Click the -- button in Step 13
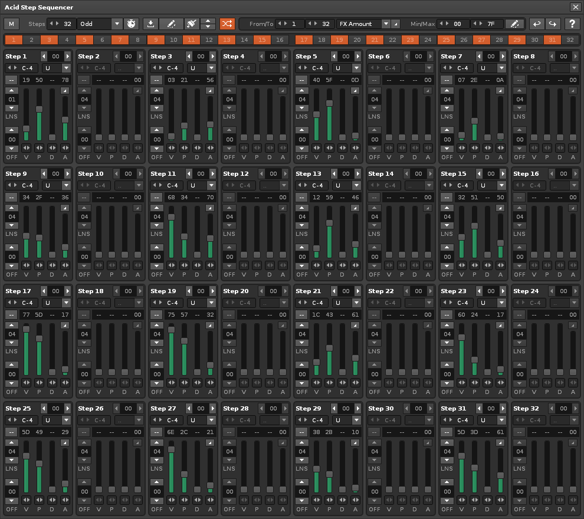This screenshot has height=519, width=584. pyautogui.click(x=301, y=198)
